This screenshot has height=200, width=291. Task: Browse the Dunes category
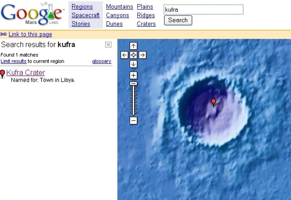pyautogui.click(x=114, y=24)
